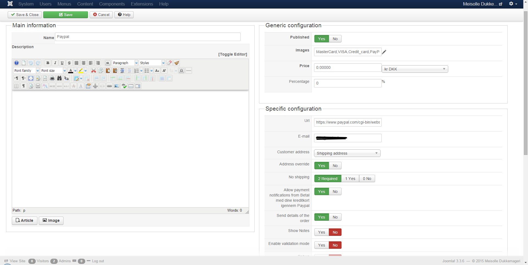Open the Components menu

click(112, 4)
